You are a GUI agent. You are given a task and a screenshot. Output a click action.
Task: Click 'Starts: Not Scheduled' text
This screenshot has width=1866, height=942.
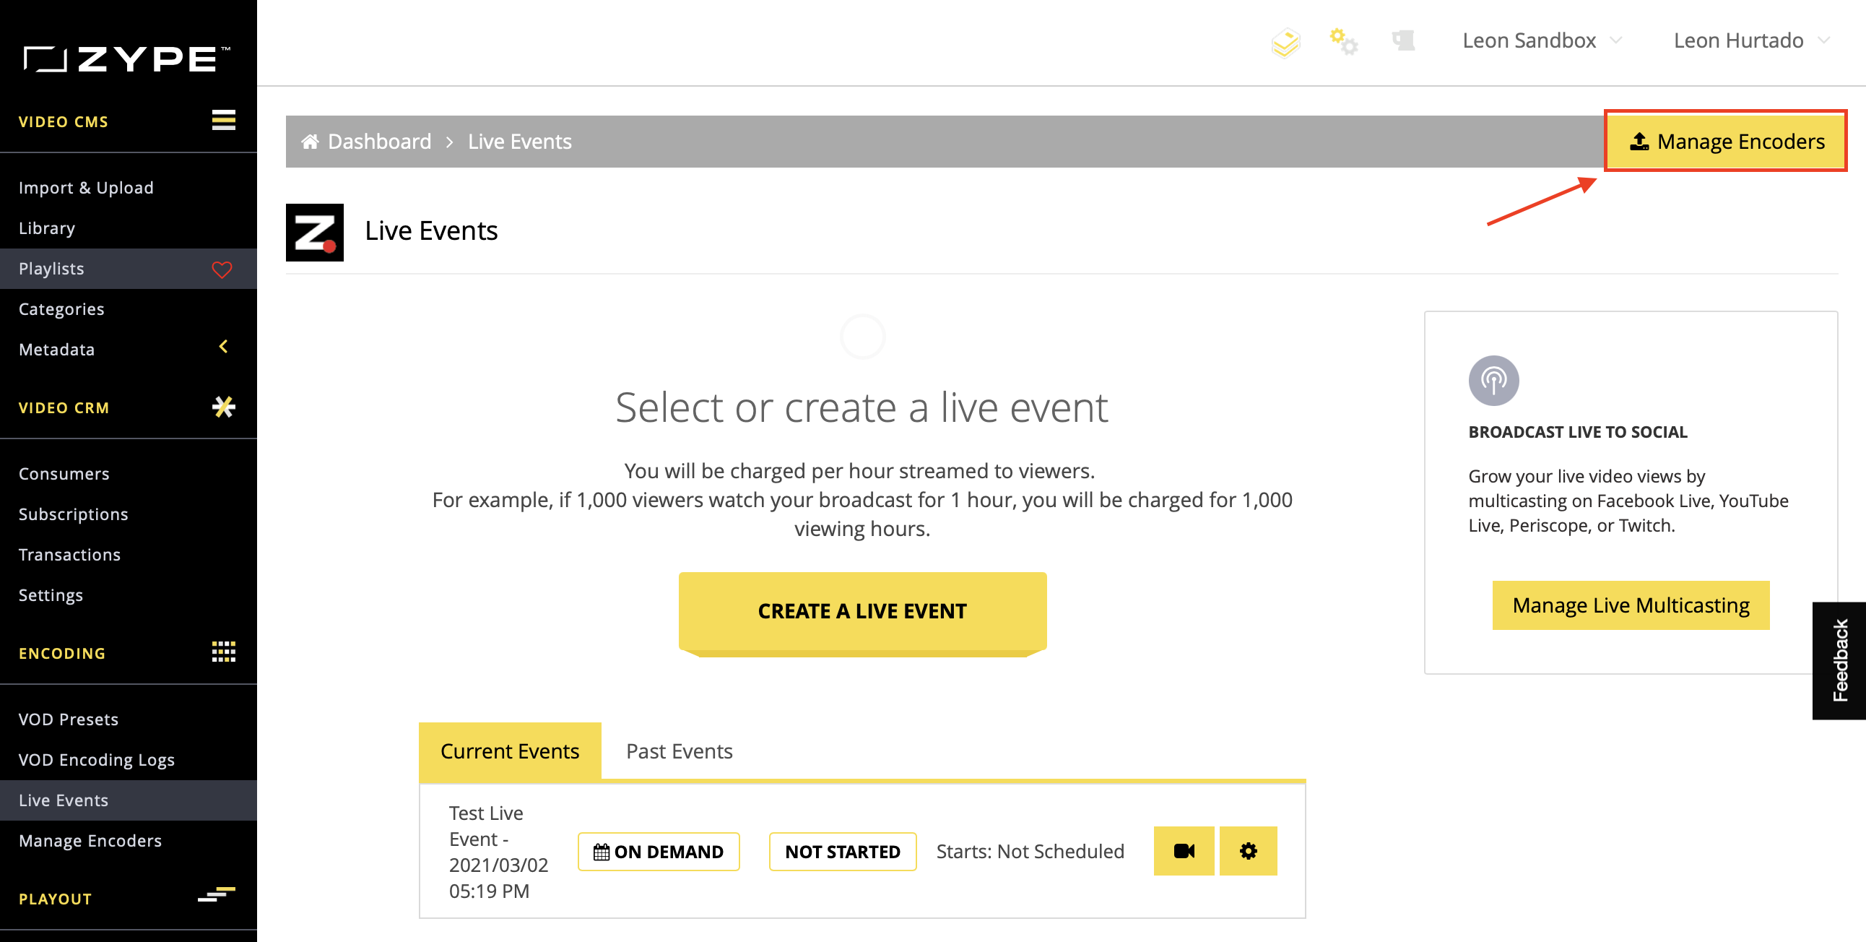point(1030,852)
